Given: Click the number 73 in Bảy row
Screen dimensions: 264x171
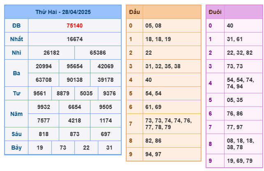Looking at the screenshot, I should point(63,148).
